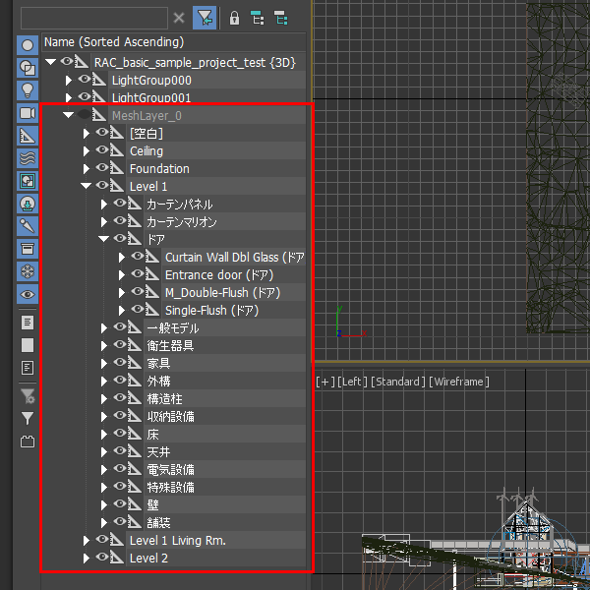Open the Wireframe viewport shading menu
Image resolution: width=590 pixels, height=590 pixels.
pos(458,382)
